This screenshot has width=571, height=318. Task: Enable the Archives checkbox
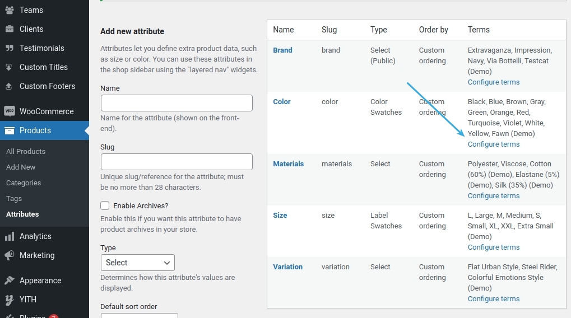(x=105, y=205)
